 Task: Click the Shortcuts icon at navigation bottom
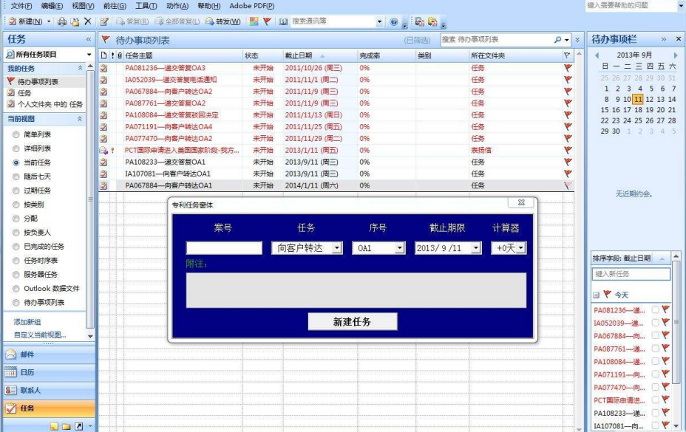point(79,426)
